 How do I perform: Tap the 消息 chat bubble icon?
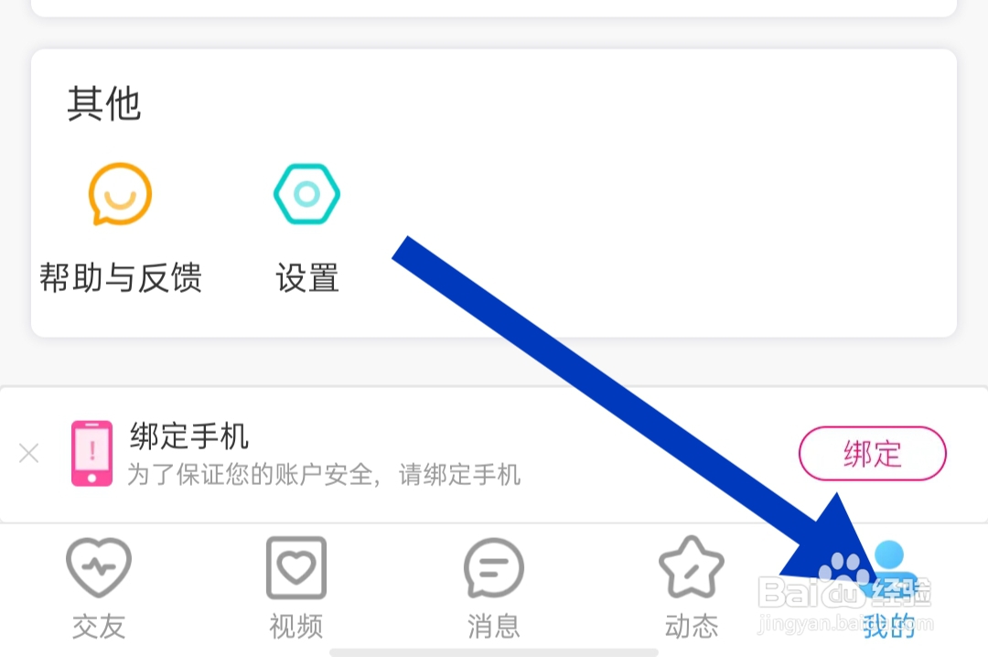coord(493,567)
